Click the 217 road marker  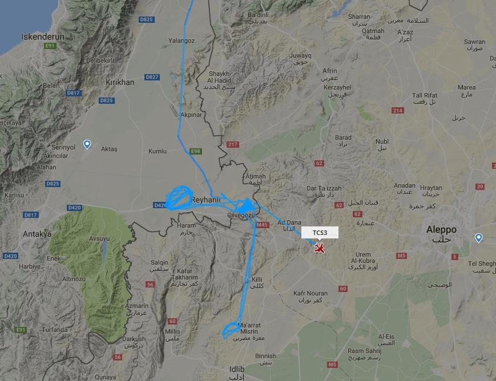(233, 144)
